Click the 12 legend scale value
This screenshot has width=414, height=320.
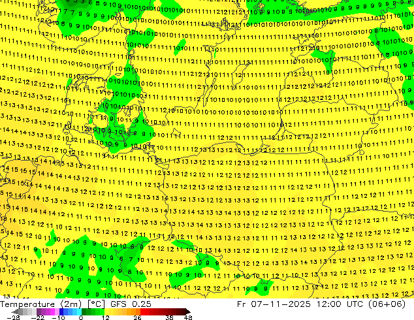click(106, 317)
